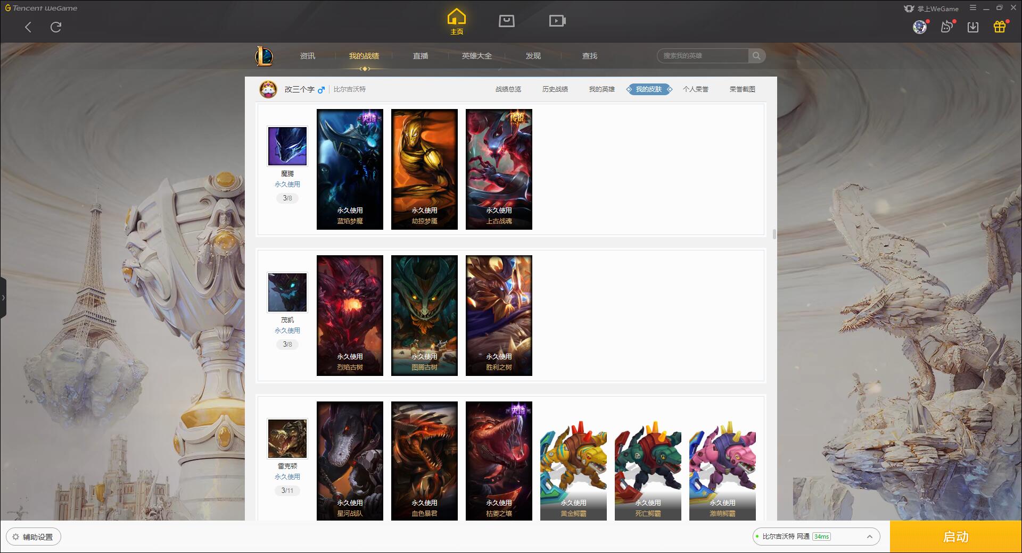The width and height of the screenshot is (1022, 553).
Task: Click the 茂凯 champion portrait
Action: pyautogui.click(x=287, y=292)
